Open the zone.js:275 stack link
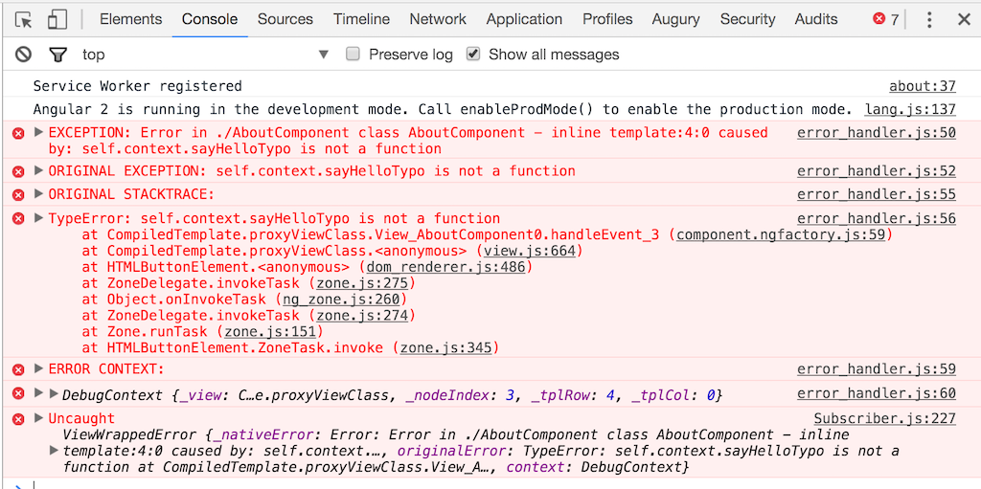The height and width of the screenshot is (489, 981). [361, 283]
